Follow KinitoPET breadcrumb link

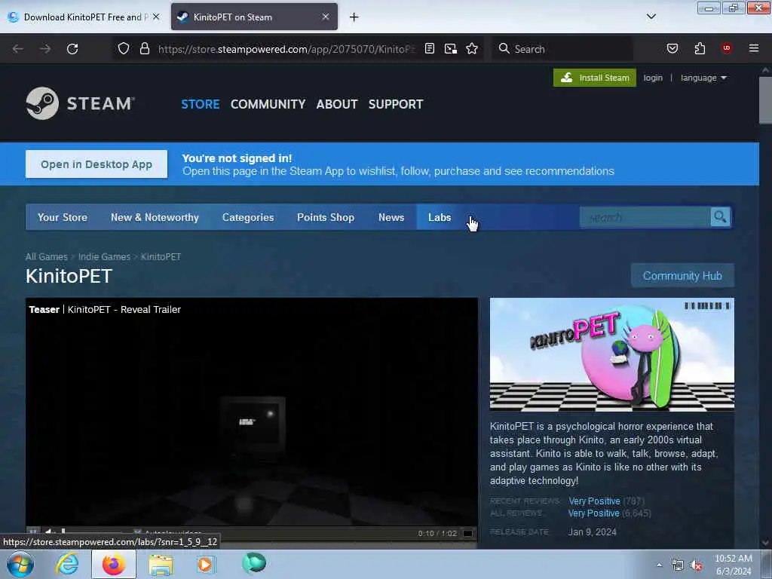[161, 256]
